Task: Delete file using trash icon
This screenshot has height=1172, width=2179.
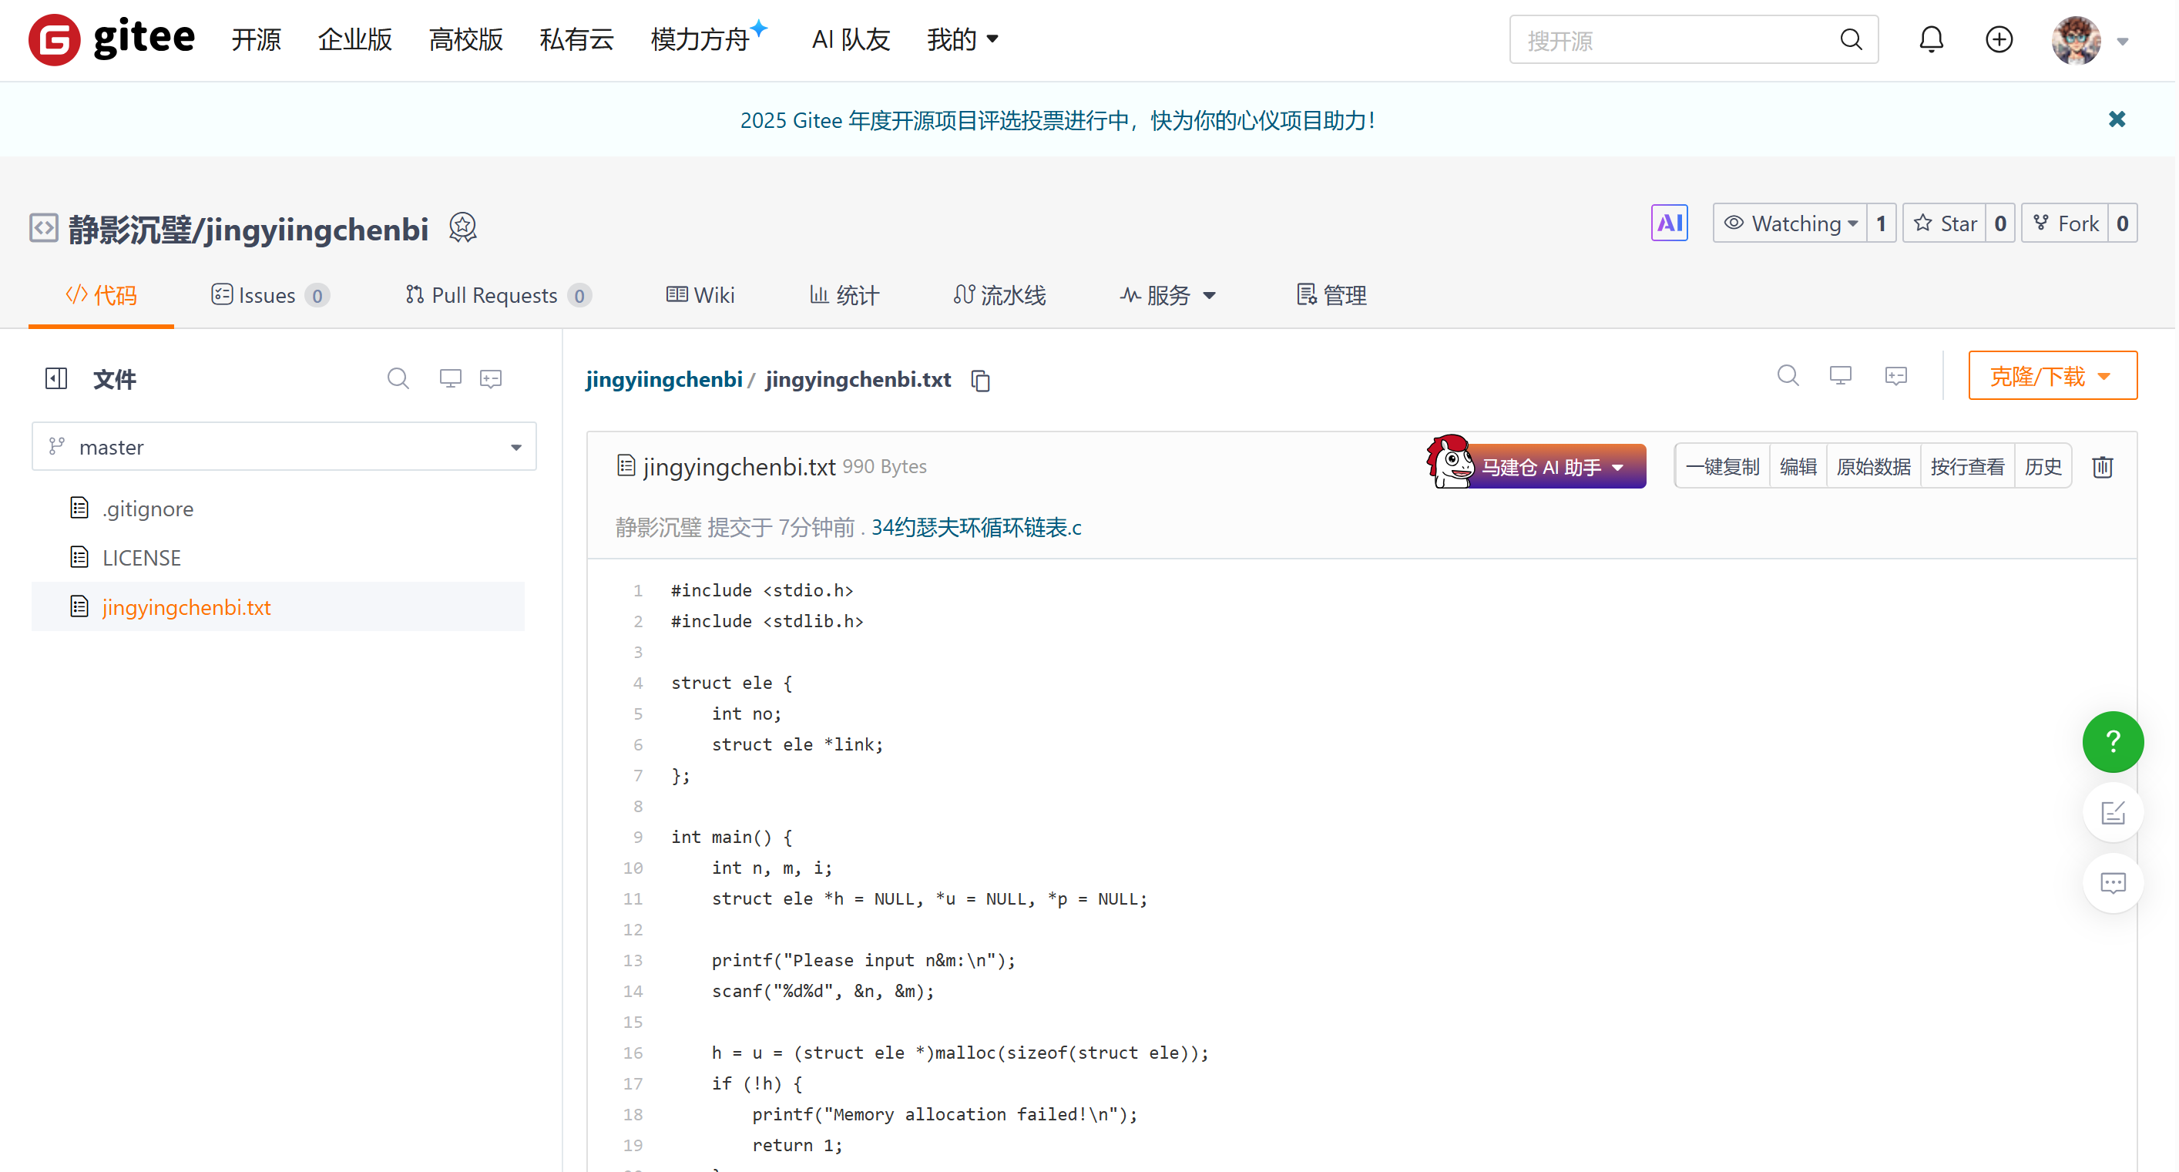Action: pos(2102,466)
